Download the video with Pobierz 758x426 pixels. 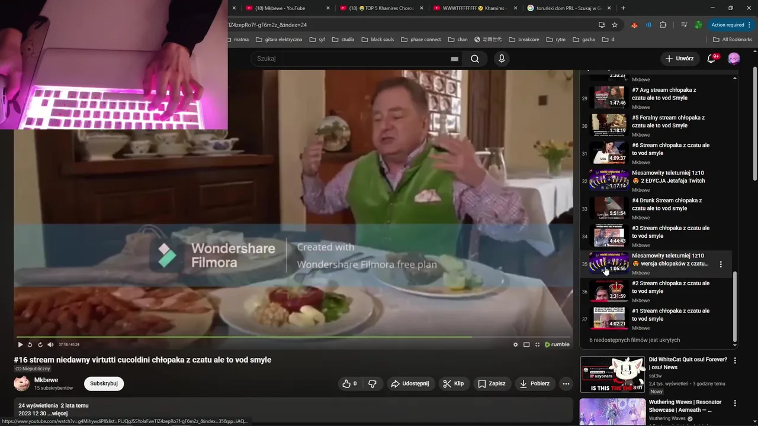click(535, 383)
